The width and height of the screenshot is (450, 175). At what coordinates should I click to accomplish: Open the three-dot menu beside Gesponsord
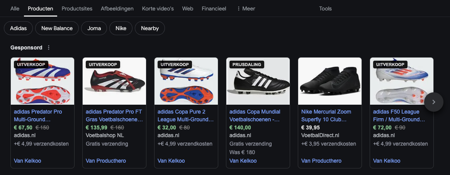[49, 48]
